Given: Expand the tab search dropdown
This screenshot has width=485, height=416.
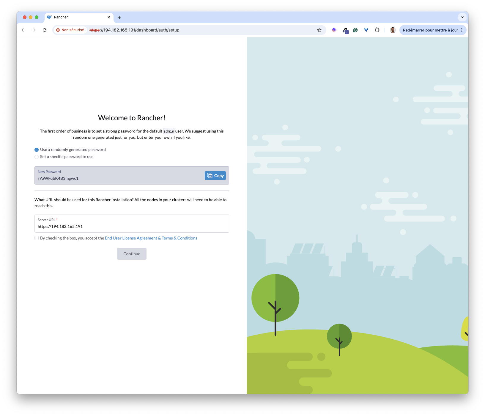Looking at the screenshot, I should [x=462, y=17].
